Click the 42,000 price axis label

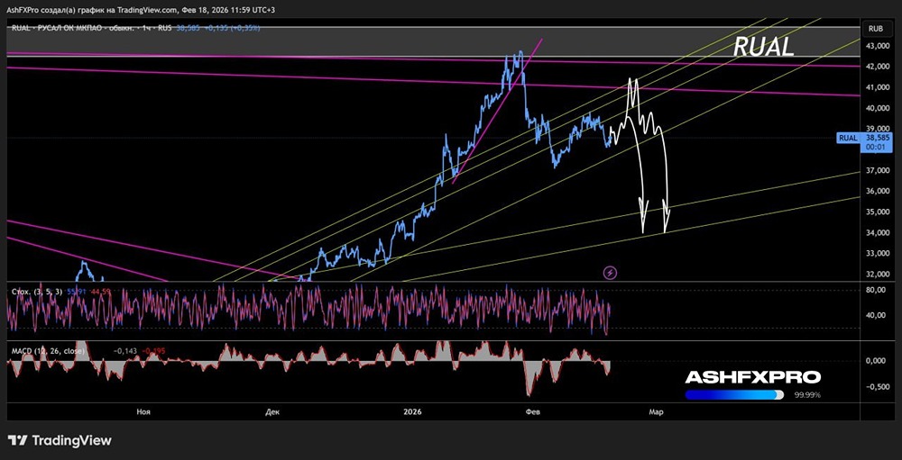pos(878,67)
